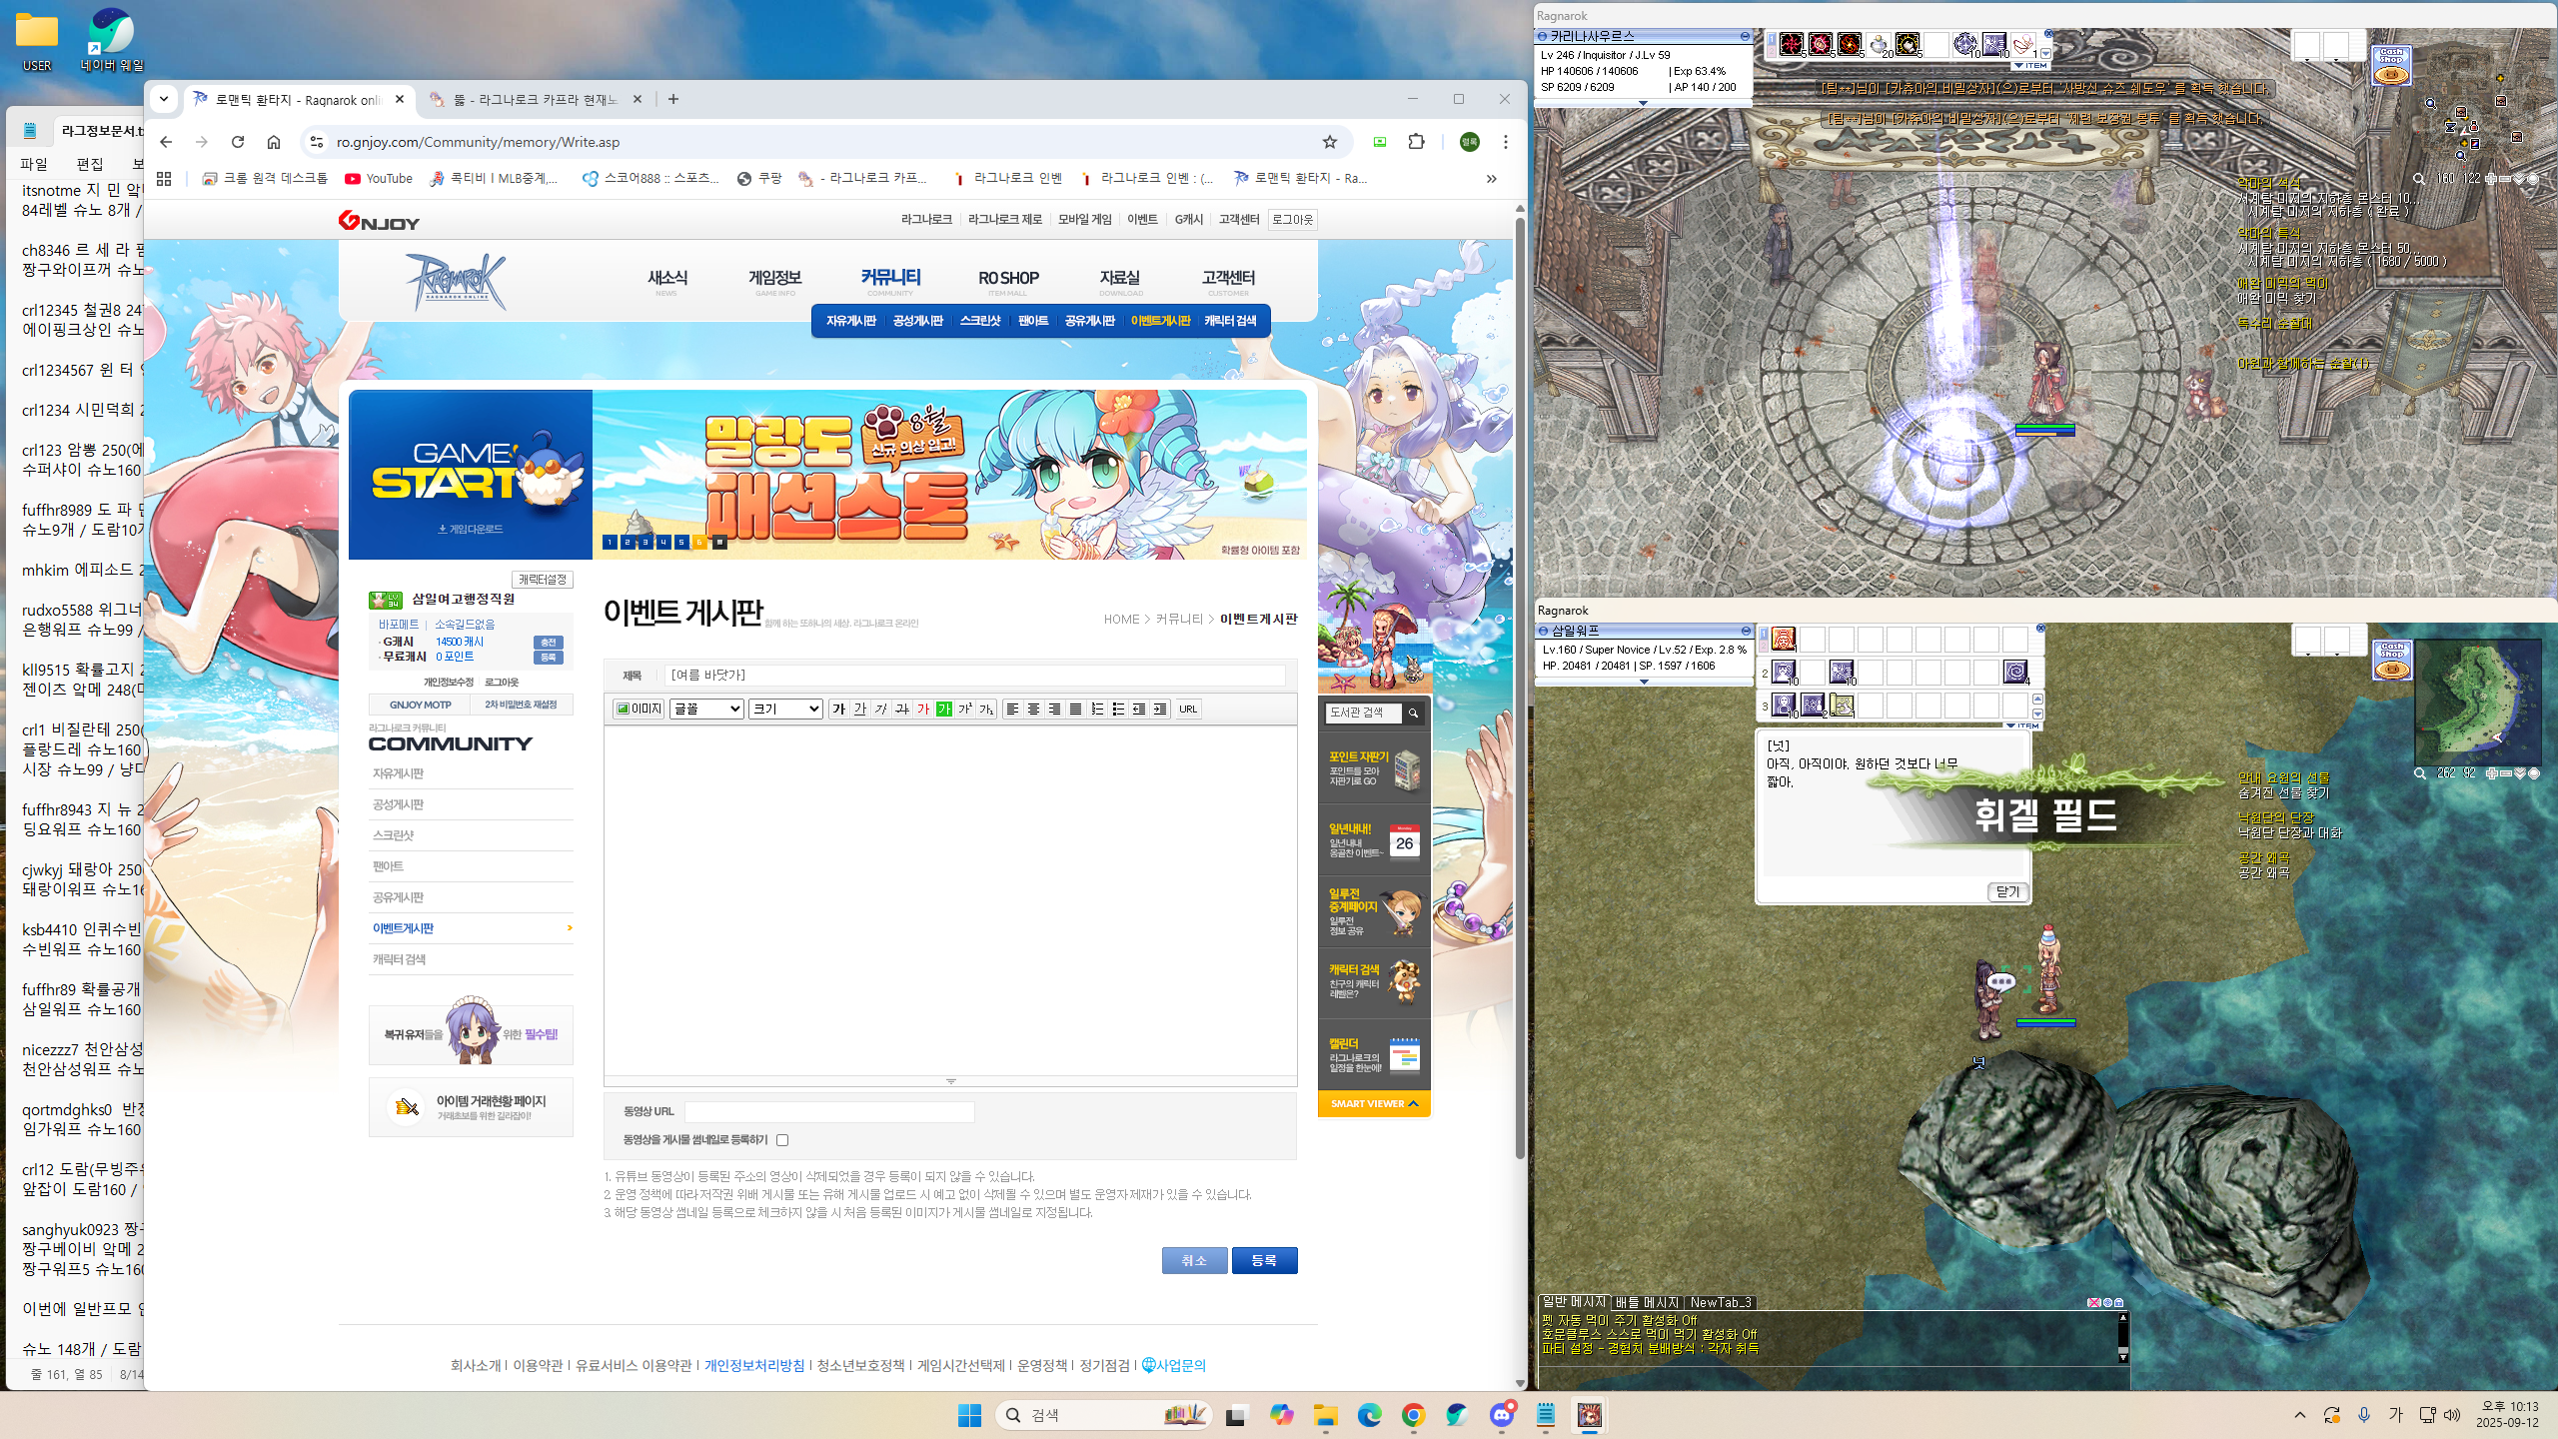
Task: Open 자유게시판 in community submenu bar
Action: point(850,321)
